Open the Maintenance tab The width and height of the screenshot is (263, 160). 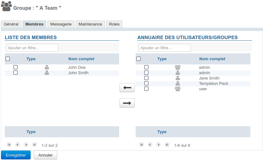pos(90,24)
